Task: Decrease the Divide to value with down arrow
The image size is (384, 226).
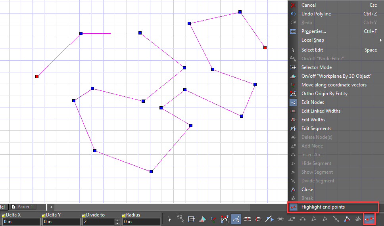Action: pyautogui.click(x=117, y=223)
